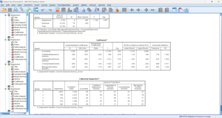Click outline horizontal scrollbar right arrow

[x=25, y=113]
